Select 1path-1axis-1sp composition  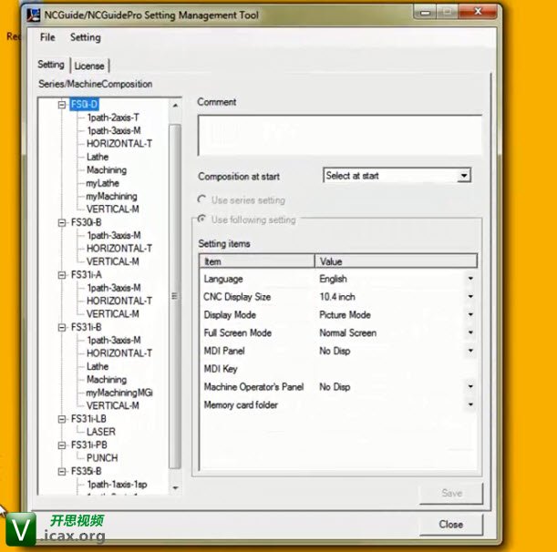(118, 485)
